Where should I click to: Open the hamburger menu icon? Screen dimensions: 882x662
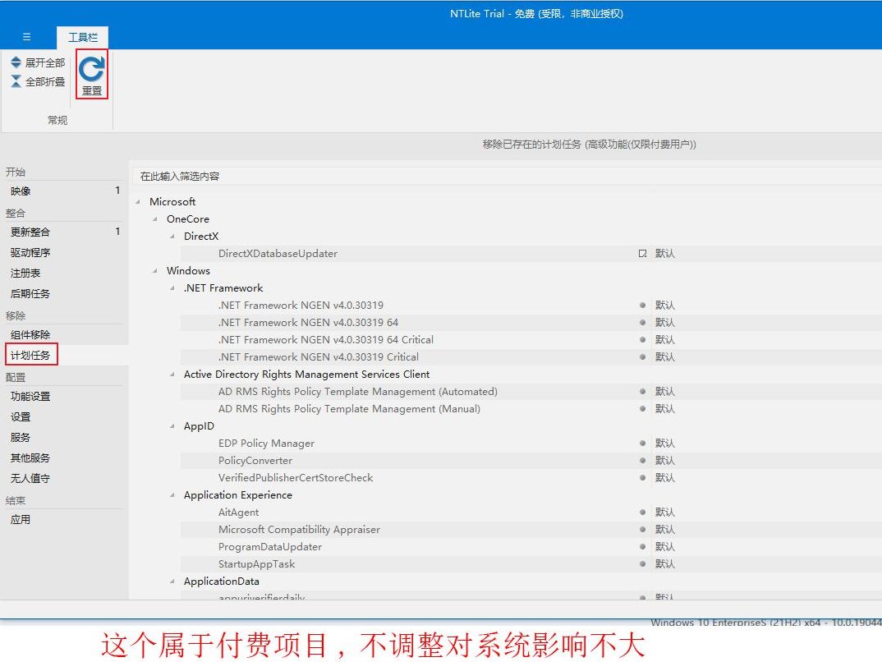pyautogui.click(x=27, y=37)
